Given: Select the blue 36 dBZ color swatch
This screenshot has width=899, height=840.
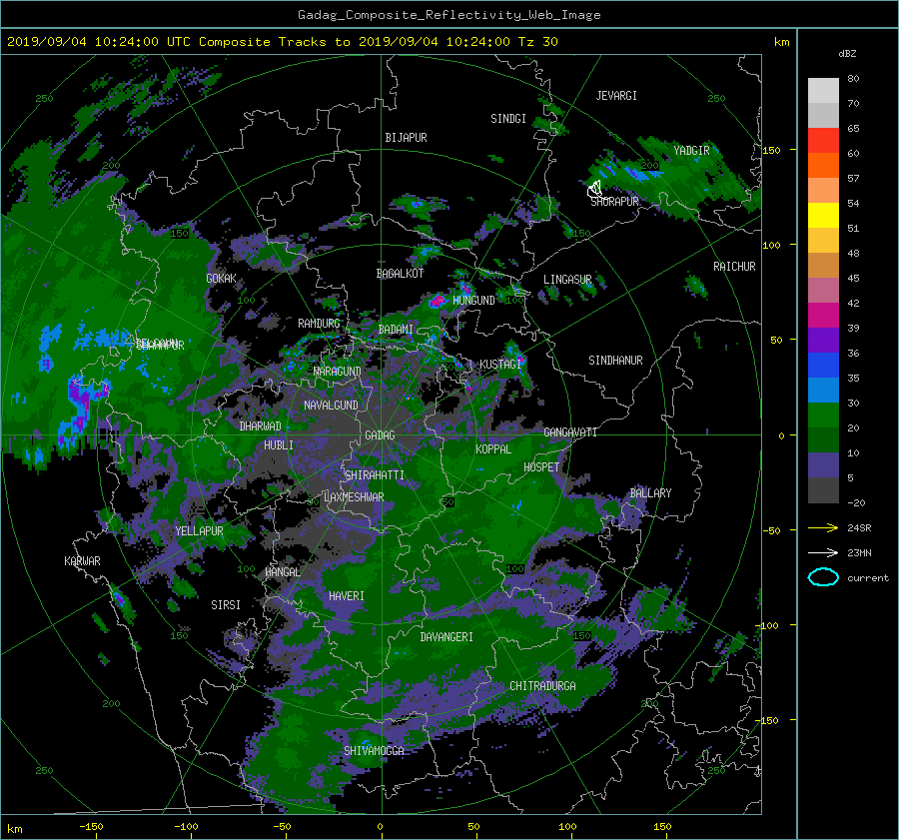Looking at the screenshot, I should pyautogui.click(x=823, y=365).
